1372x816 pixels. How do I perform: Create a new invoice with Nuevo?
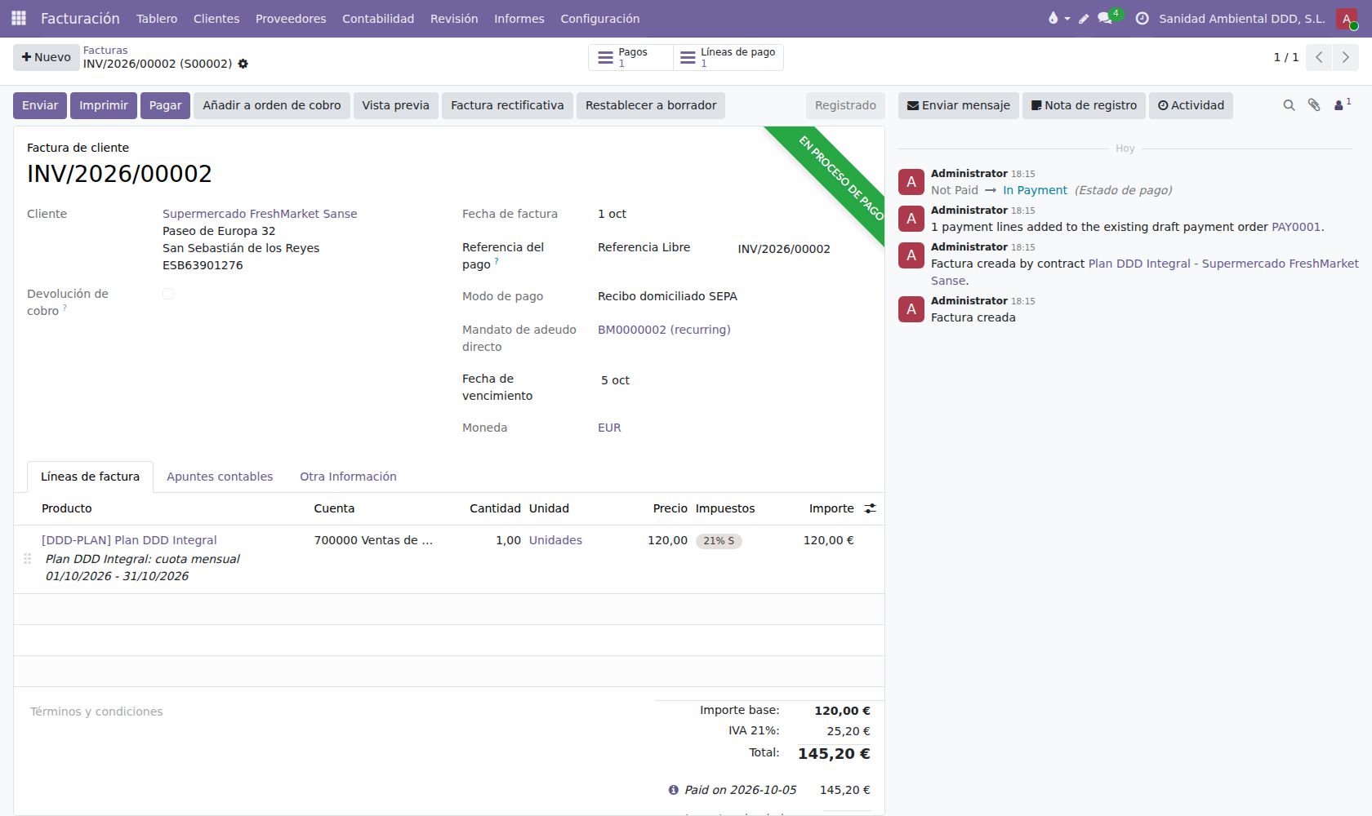[47, 57]
